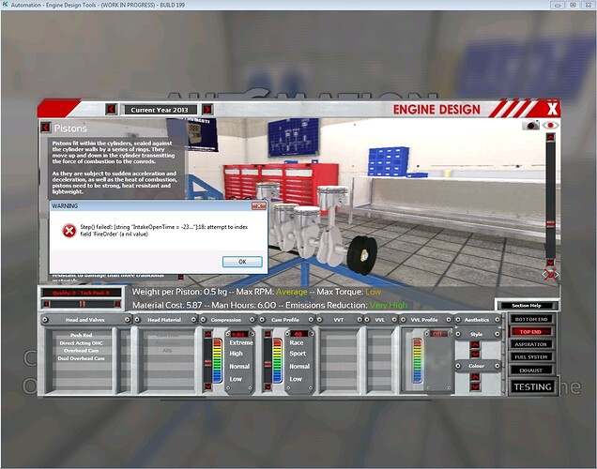
Task: Take a screenshot with camera icon
Action: click(x=530, y=125)
